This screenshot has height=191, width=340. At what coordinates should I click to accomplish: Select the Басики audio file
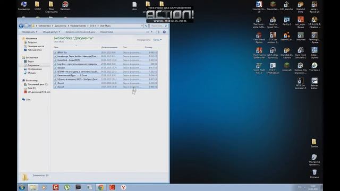[x=105, y=68]
